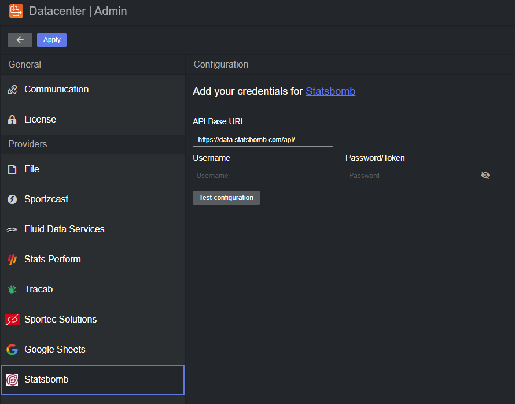Viewport: 515px width, 404px height.
Task: Click the License padlock icon
Action: pyautogui.click(x=12, y=120)
